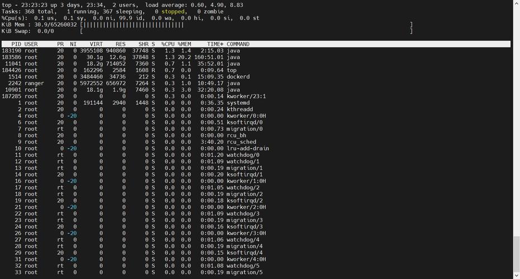Click the migration/3 command
Screen dimensions: 520x279
(x=245, y=220)
